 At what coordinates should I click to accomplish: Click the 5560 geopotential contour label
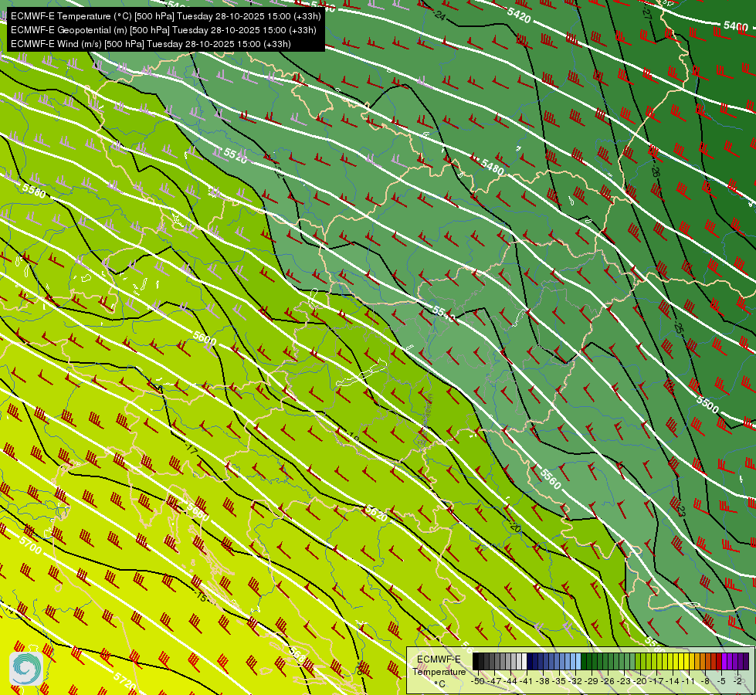(551, 479)
